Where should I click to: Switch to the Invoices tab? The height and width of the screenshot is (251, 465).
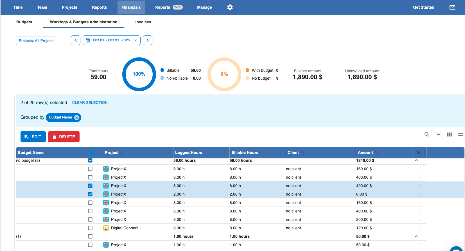143,22
